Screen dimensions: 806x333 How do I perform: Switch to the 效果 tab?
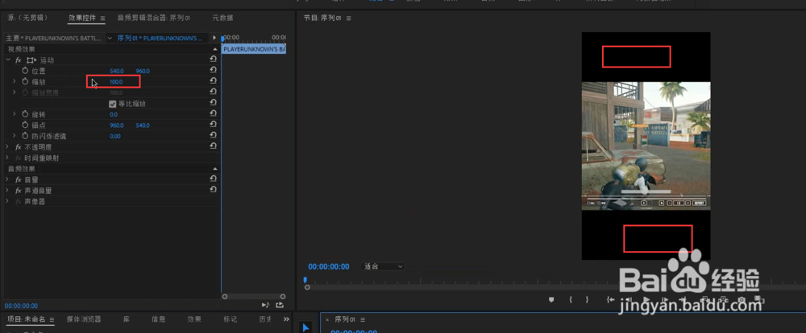194,319
